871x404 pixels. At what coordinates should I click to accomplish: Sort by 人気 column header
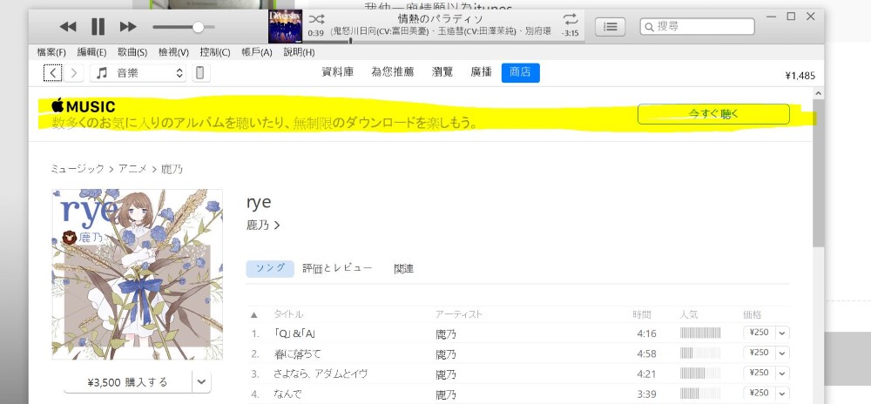coord(689,314)
